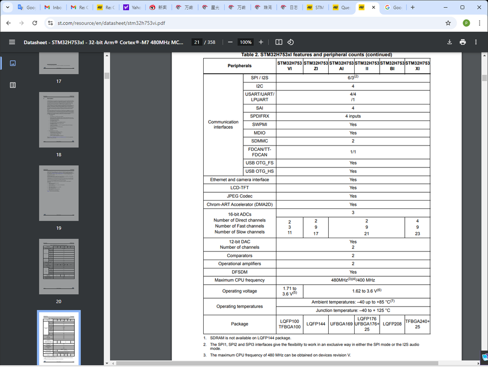The width and height of the screenshot is (488, 367).
Task: Open page 18 thumbnail
Action: point(59,120)
